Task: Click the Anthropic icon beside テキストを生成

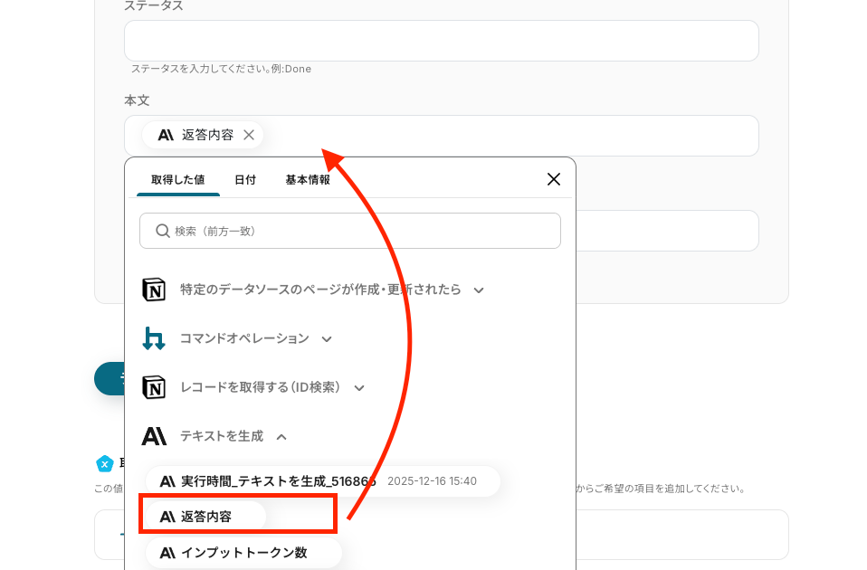Action: pos(154,436)
